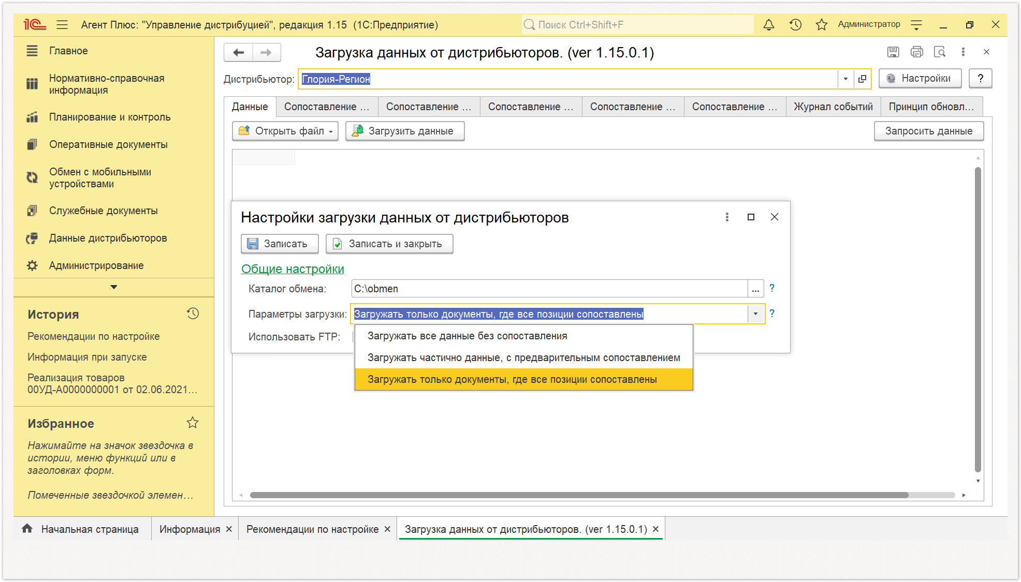Click the star icon beside Избранное heading

tap(193, 423)
